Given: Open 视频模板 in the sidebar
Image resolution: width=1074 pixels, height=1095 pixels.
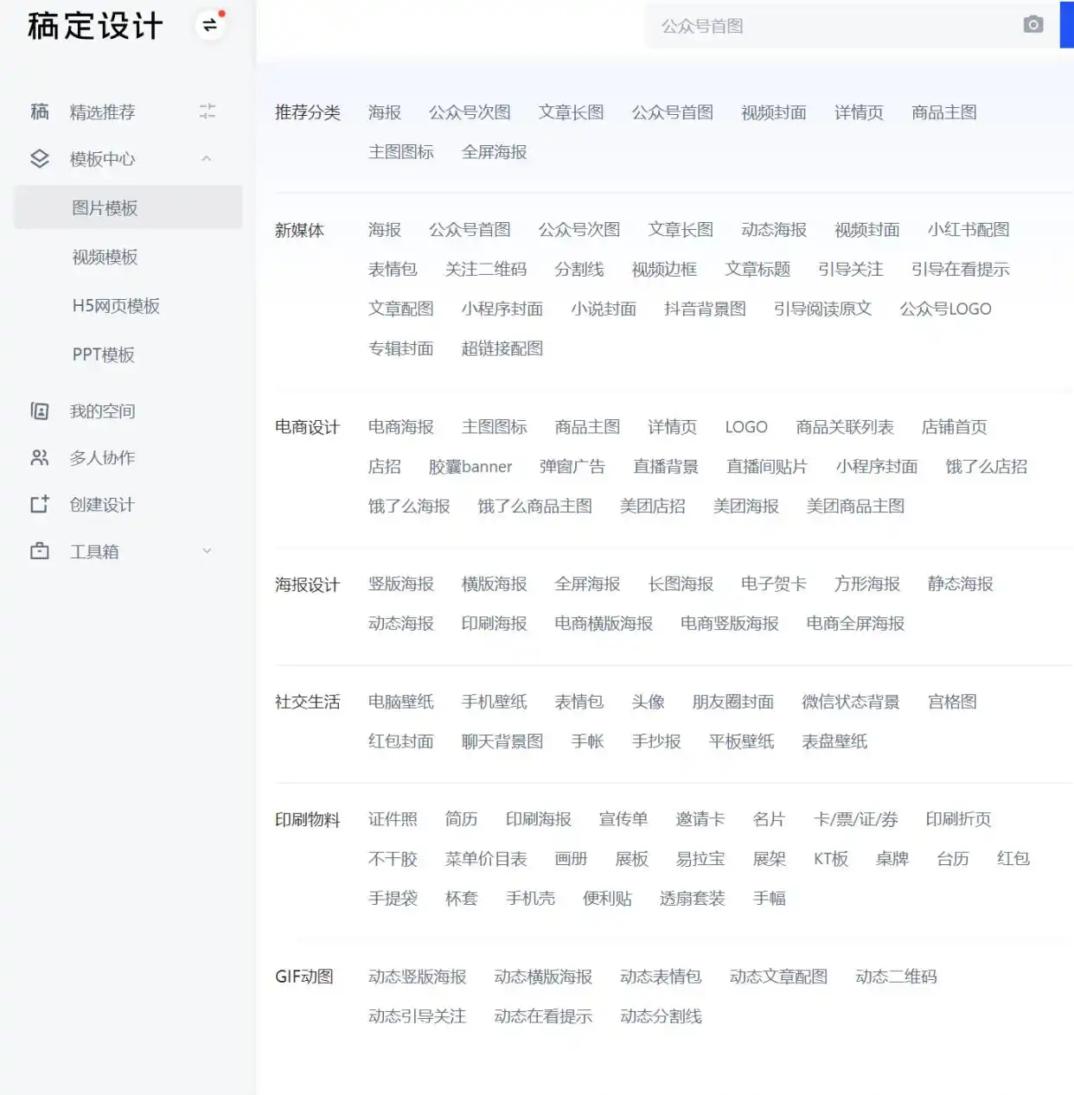Looking at the screenshot, I should click(105, 258).
